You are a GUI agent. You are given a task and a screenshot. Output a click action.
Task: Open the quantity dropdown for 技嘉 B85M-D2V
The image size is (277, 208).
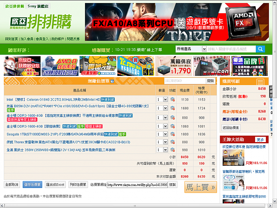[x=162, y=108]
